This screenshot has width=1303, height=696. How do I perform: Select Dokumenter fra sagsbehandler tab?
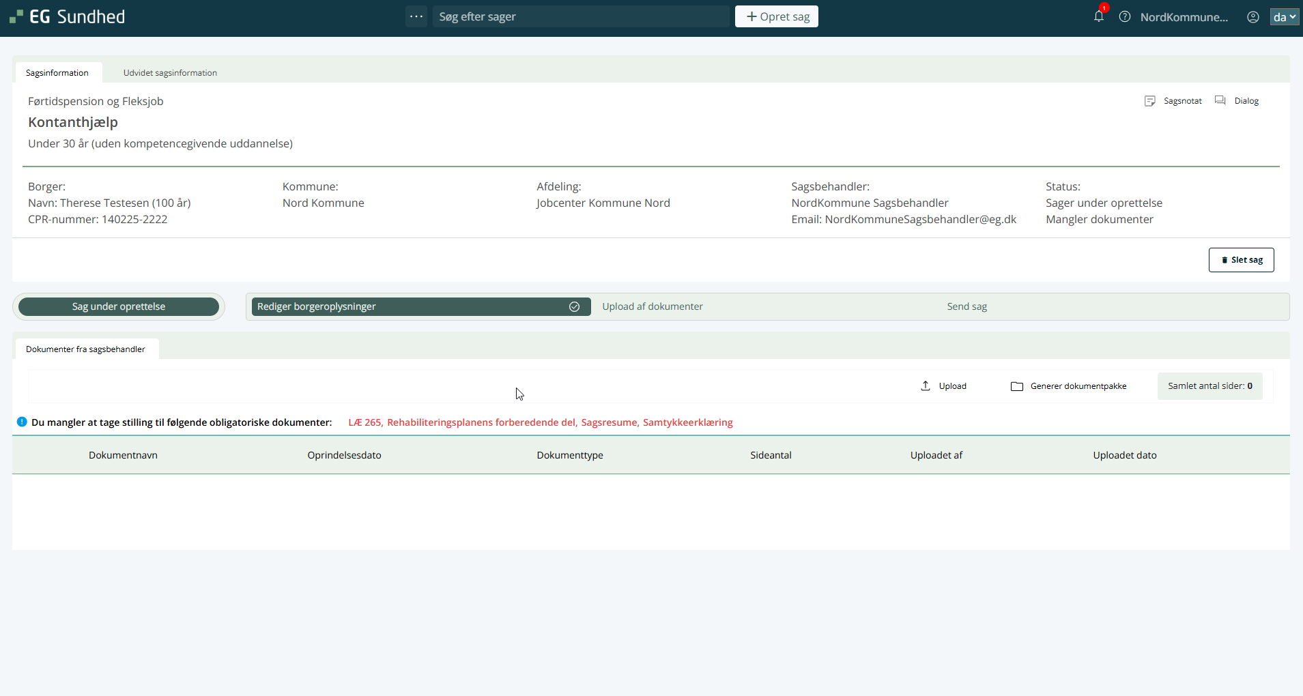[85, 349]
